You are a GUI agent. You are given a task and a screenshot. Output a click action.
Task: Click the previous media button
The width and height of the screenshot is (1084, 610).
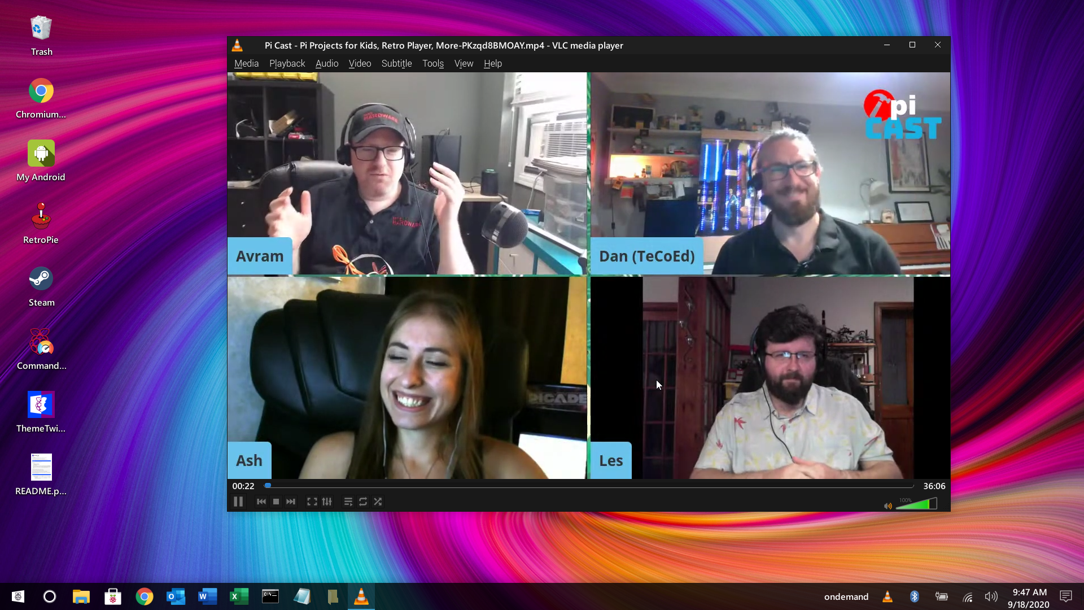[x=261, y=502]
